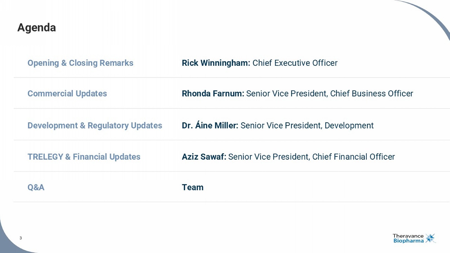Click the name "Aziz Sawaf:"
The width and height of the screenshot is (450, 253).
(x=204, y=157)
